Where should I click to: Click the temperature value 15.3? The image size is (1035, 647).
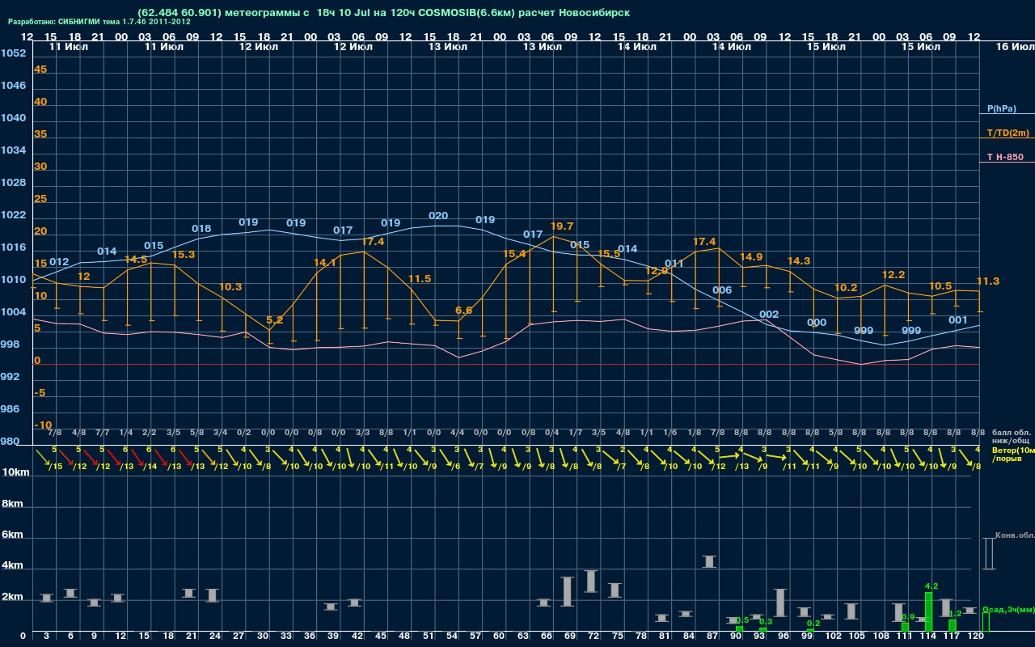(184, 255)
